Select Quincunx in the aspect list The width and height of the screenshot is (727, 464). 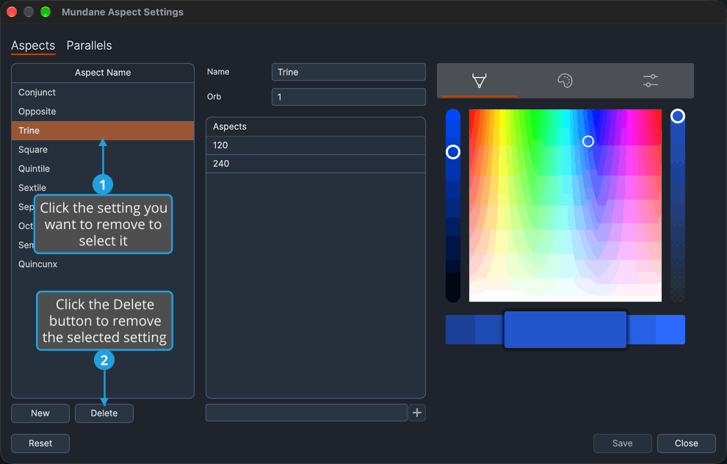[103, 264]
